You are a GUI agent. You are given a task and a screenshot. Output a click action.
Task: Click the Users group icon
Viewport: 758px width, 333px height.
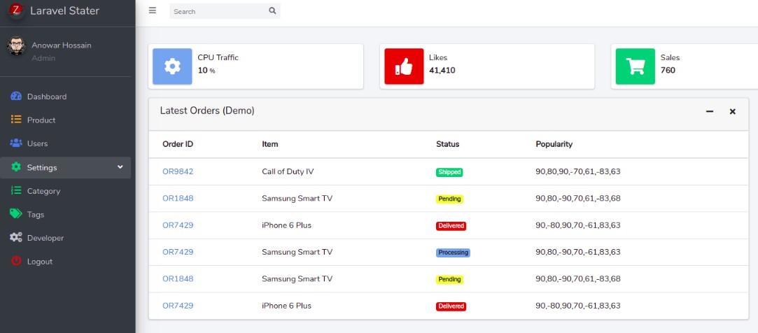tap(16, 143)
